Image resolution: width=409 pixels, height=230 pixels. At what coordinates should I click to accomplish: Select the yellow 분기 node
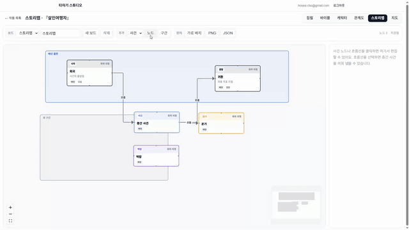[x=221, y=123]
